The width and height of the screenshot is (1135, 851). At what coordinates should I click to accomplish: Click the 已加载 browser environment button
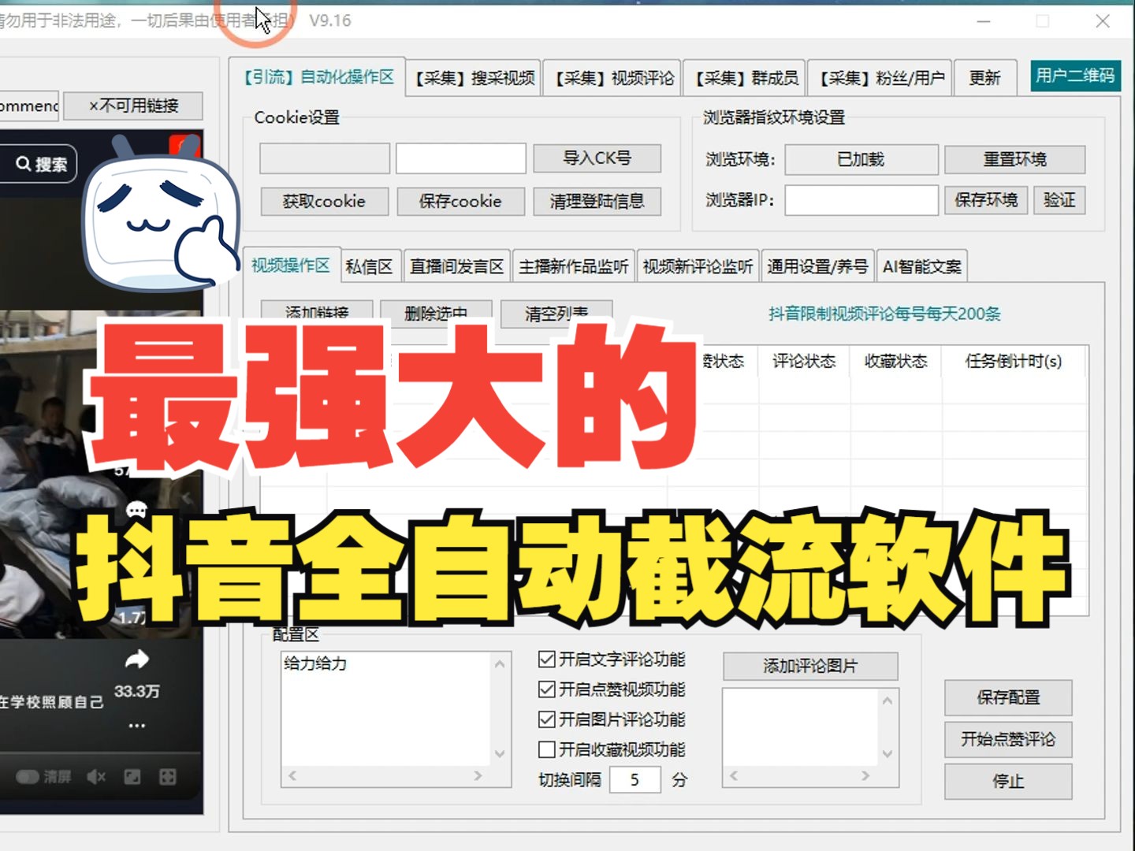tap(861, 159)
